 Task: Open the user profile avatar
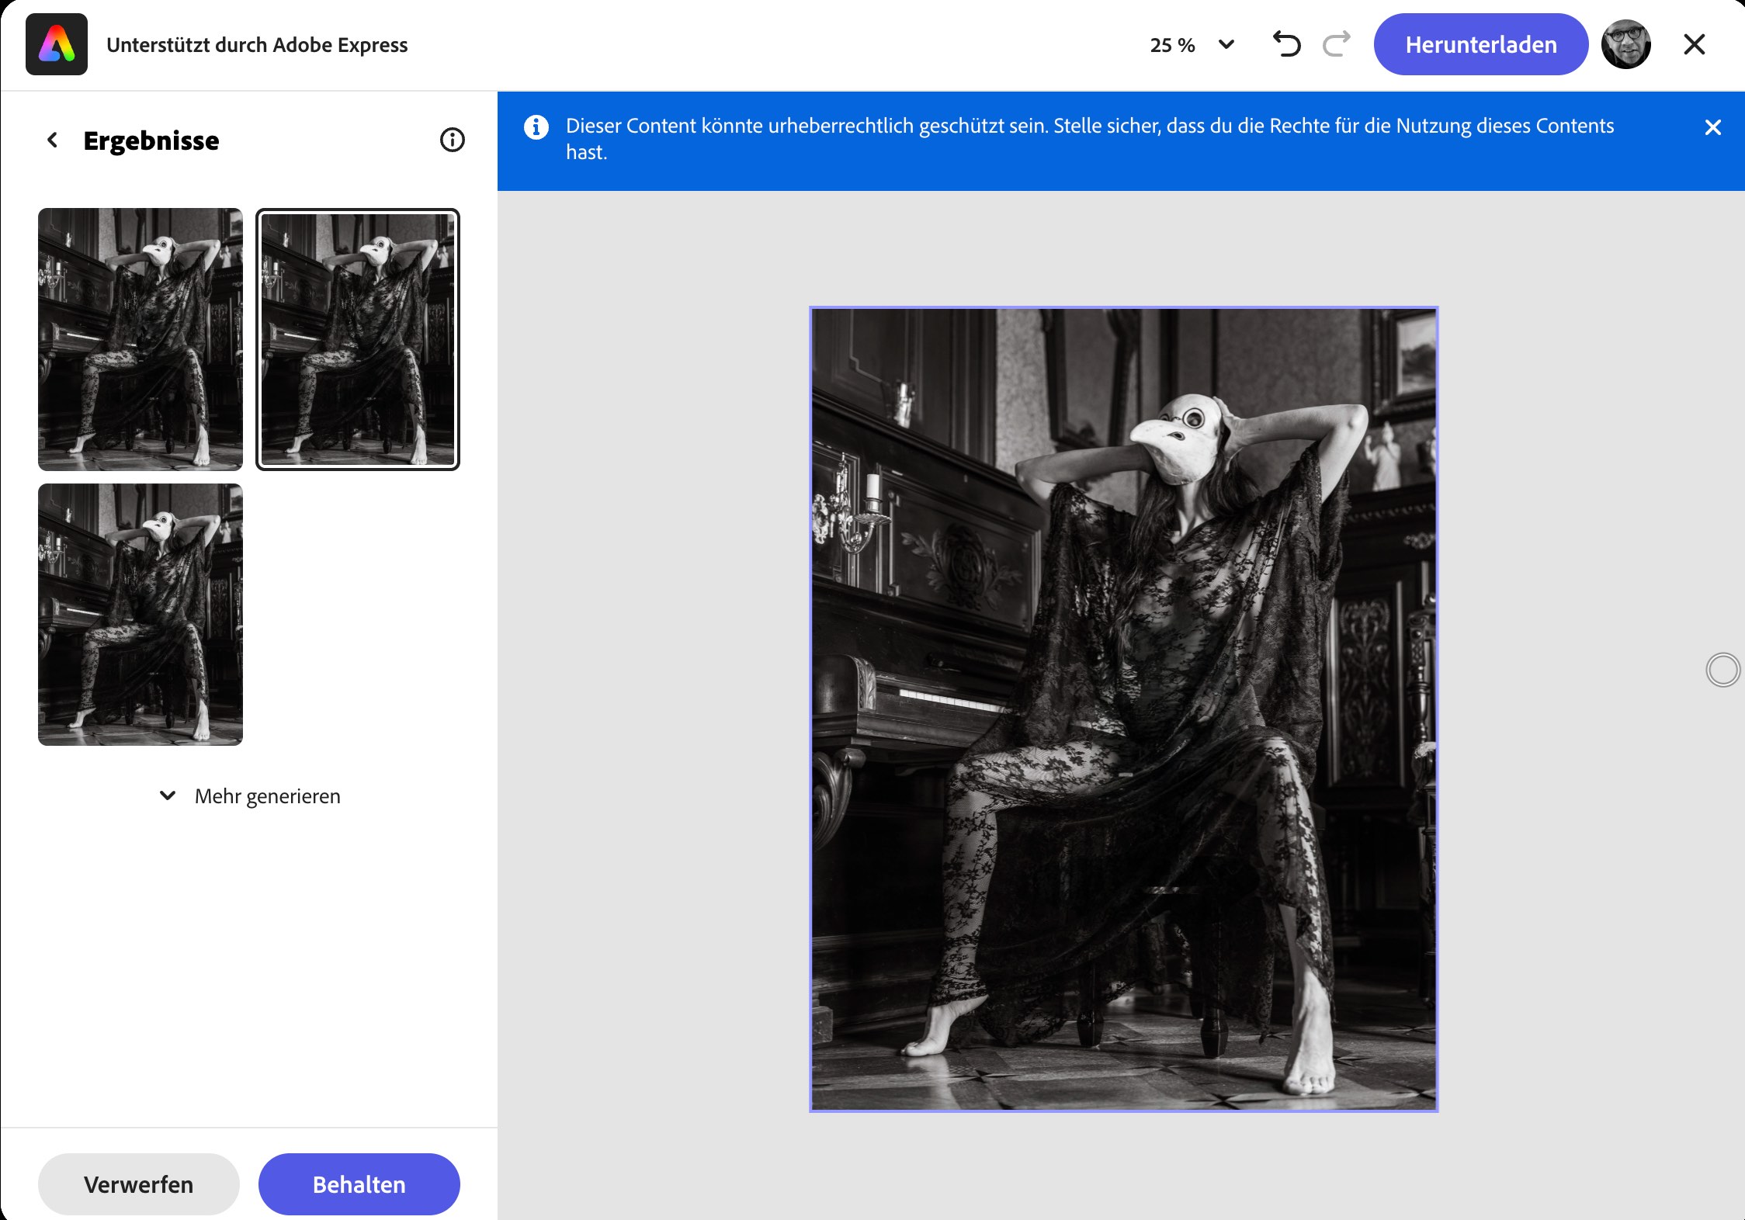[x=1625, y=44]
